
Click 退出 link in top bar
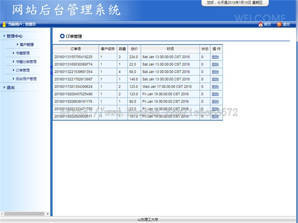286,24
